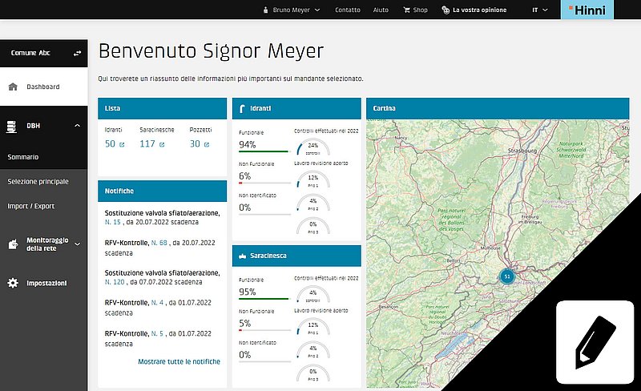The image size is (641, 391).
Task: Open the Bruno Meyer user dropdown
Action: (292, 10)
